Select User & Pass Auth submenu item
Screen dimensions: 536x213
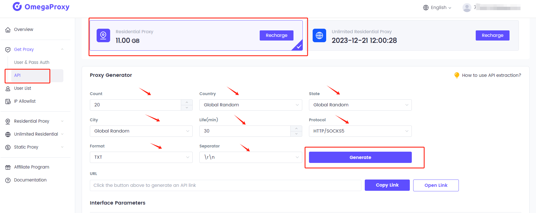tap(32, 62)
